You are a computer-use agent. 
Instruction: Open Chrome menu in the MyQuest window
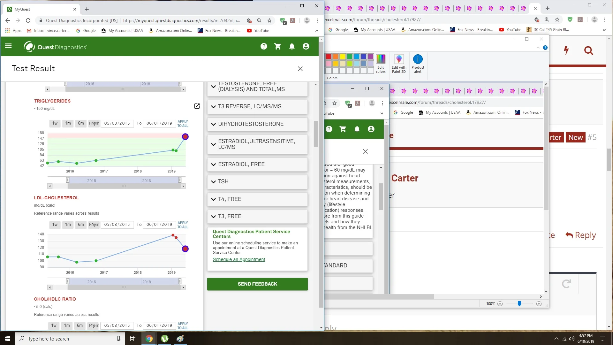pyautogui.click(x=317, y=20)
